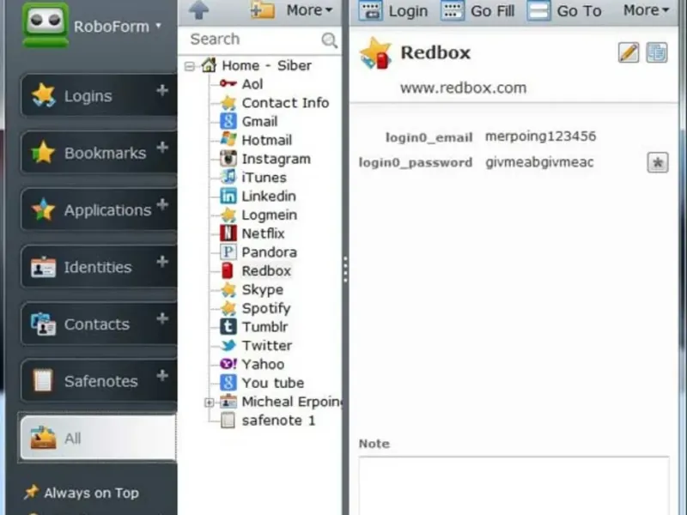The width and height of the screenshot is (687, 515).
Task: Add a new Safenote with plus
Action: click(162, 375)
